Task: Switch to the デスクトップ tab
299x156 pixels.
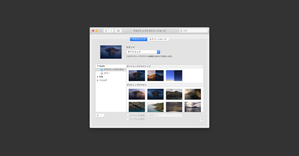Action: pyautogui.click(x=138, y=39)
